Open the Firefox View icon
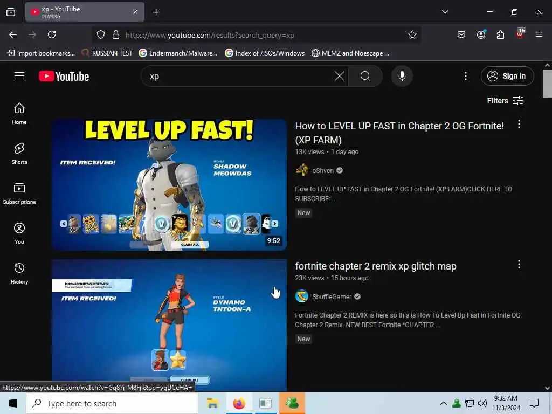552x414 pixels. (11, 12)
